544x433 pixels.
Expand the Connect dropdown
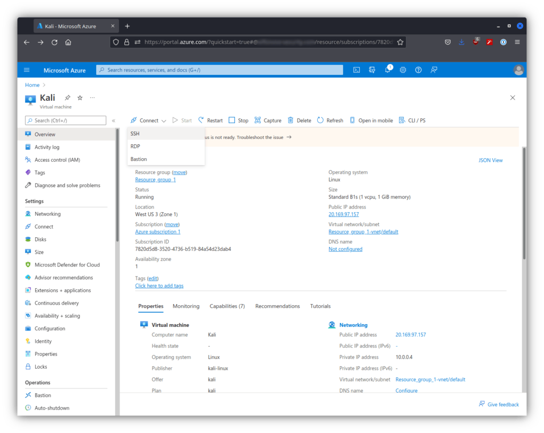149,120
